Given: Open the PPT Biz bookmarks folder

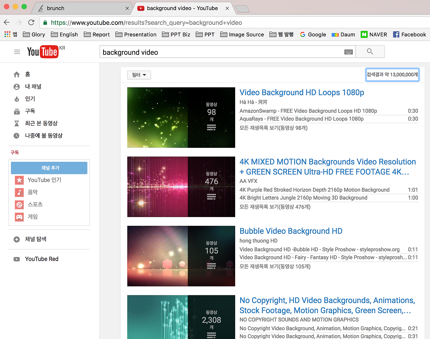Looking at the screenshot, I should pos(176,34).
